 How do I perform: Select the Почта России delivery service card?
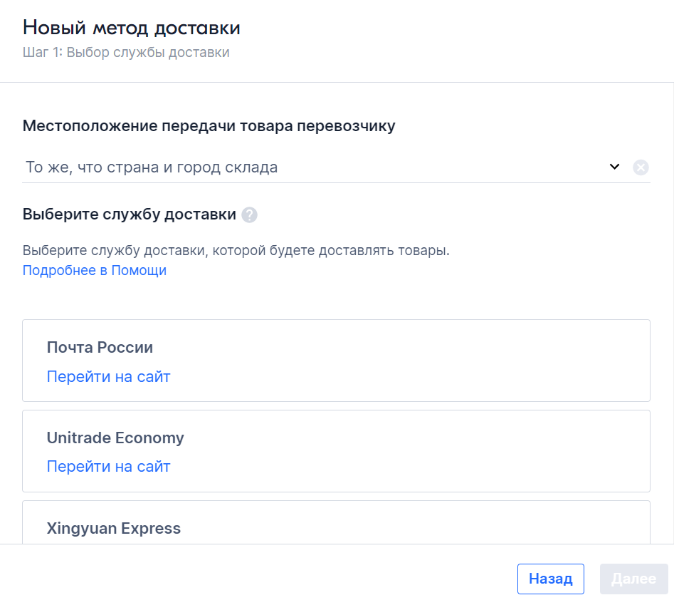336,361
